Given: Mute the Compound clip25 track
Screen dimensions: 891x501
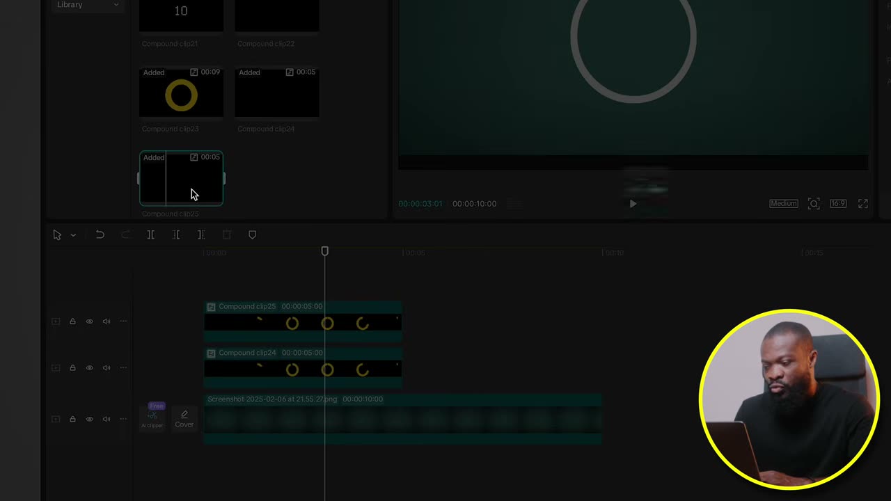Looking at the screenshot, I should click(107, 321).
